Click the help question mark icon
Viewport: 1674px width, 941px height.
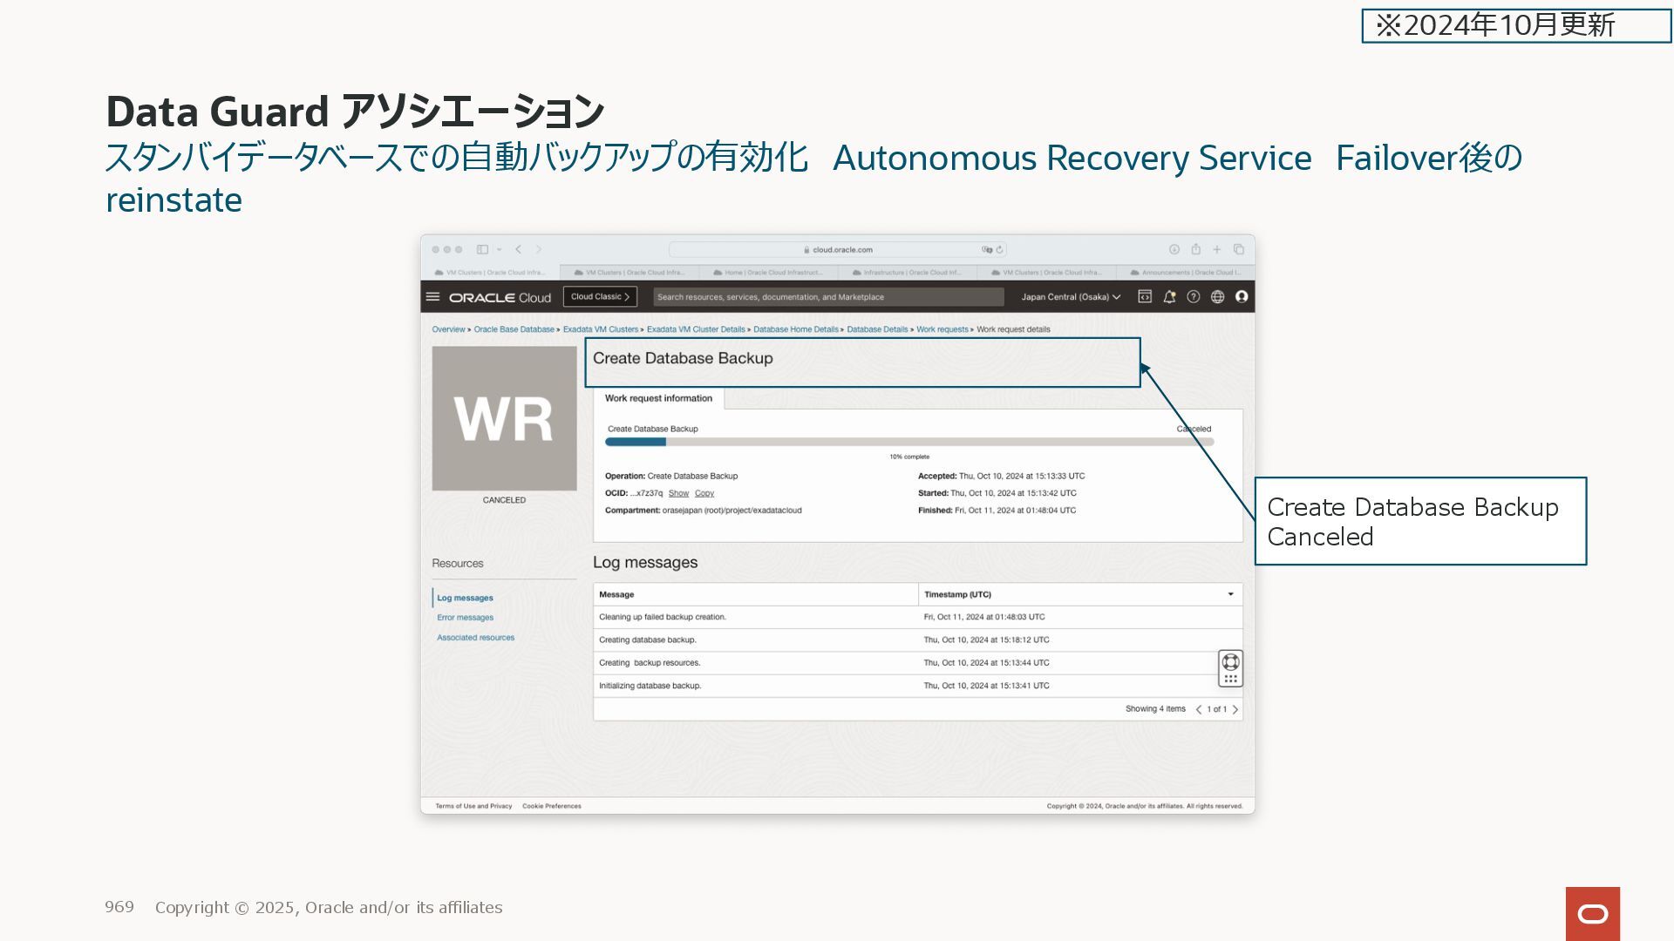1194,297
